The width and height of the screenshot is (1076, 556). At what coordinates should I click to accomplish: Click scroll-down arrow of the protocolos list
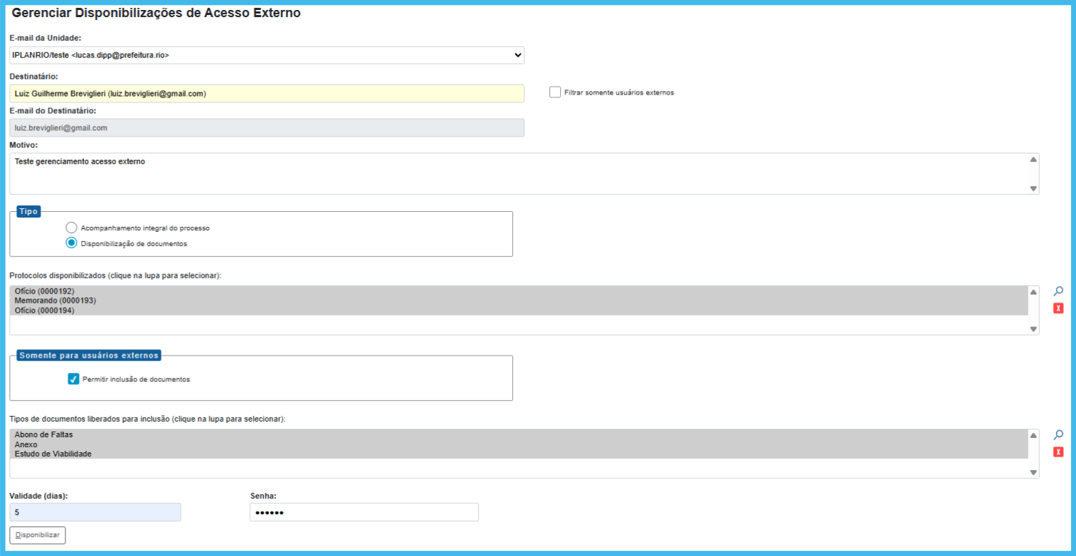point(1033,328)
